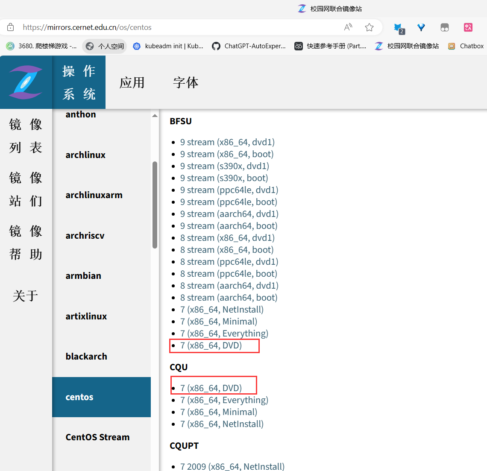Download CQU 7 (x86_64, Everything)
The width and height of the screenshot is (487, 471).
coord(224,400)
